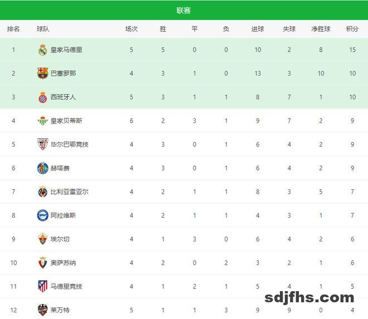Click the 进球 column header
The width and height of the screenshot is (368, 319).
tap(258, 29)
